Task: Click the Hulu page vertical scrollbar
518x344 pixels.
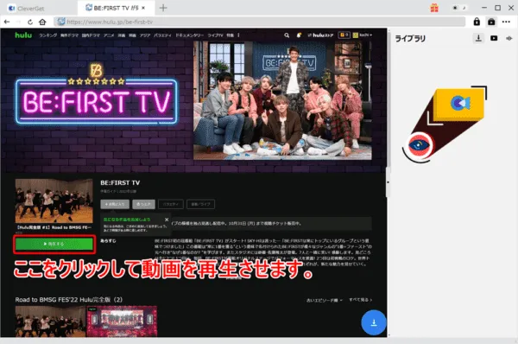Action: point(388,99)
